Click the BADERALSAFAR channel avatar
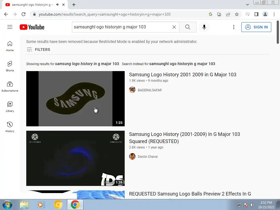 (x=132, y=90)
